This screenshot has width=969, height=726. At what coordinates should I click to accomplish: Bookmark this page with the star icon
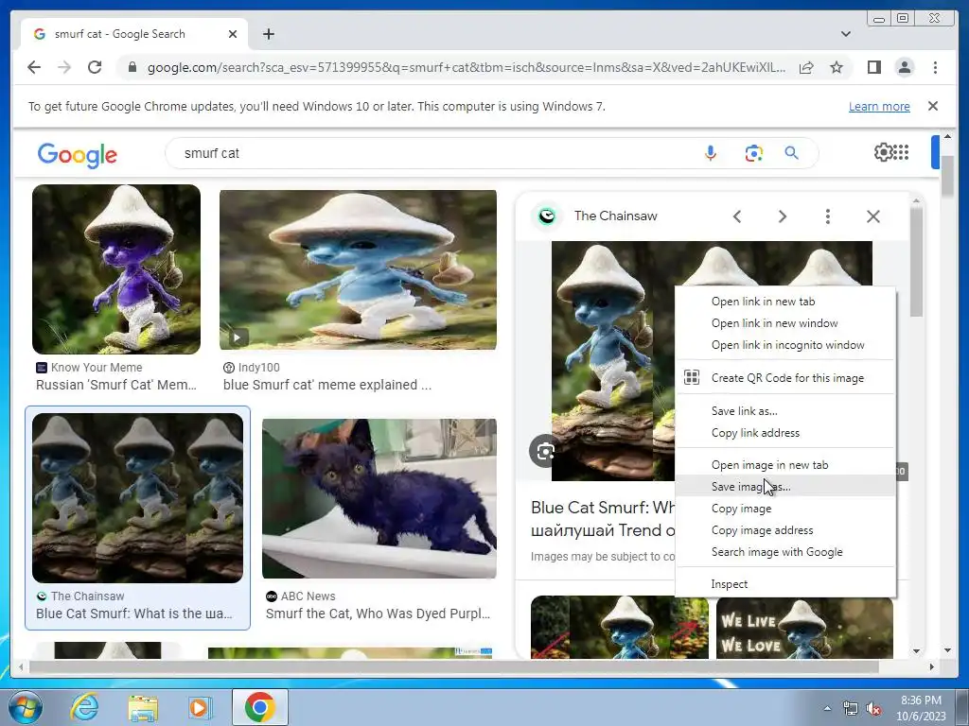pos(837,67)
